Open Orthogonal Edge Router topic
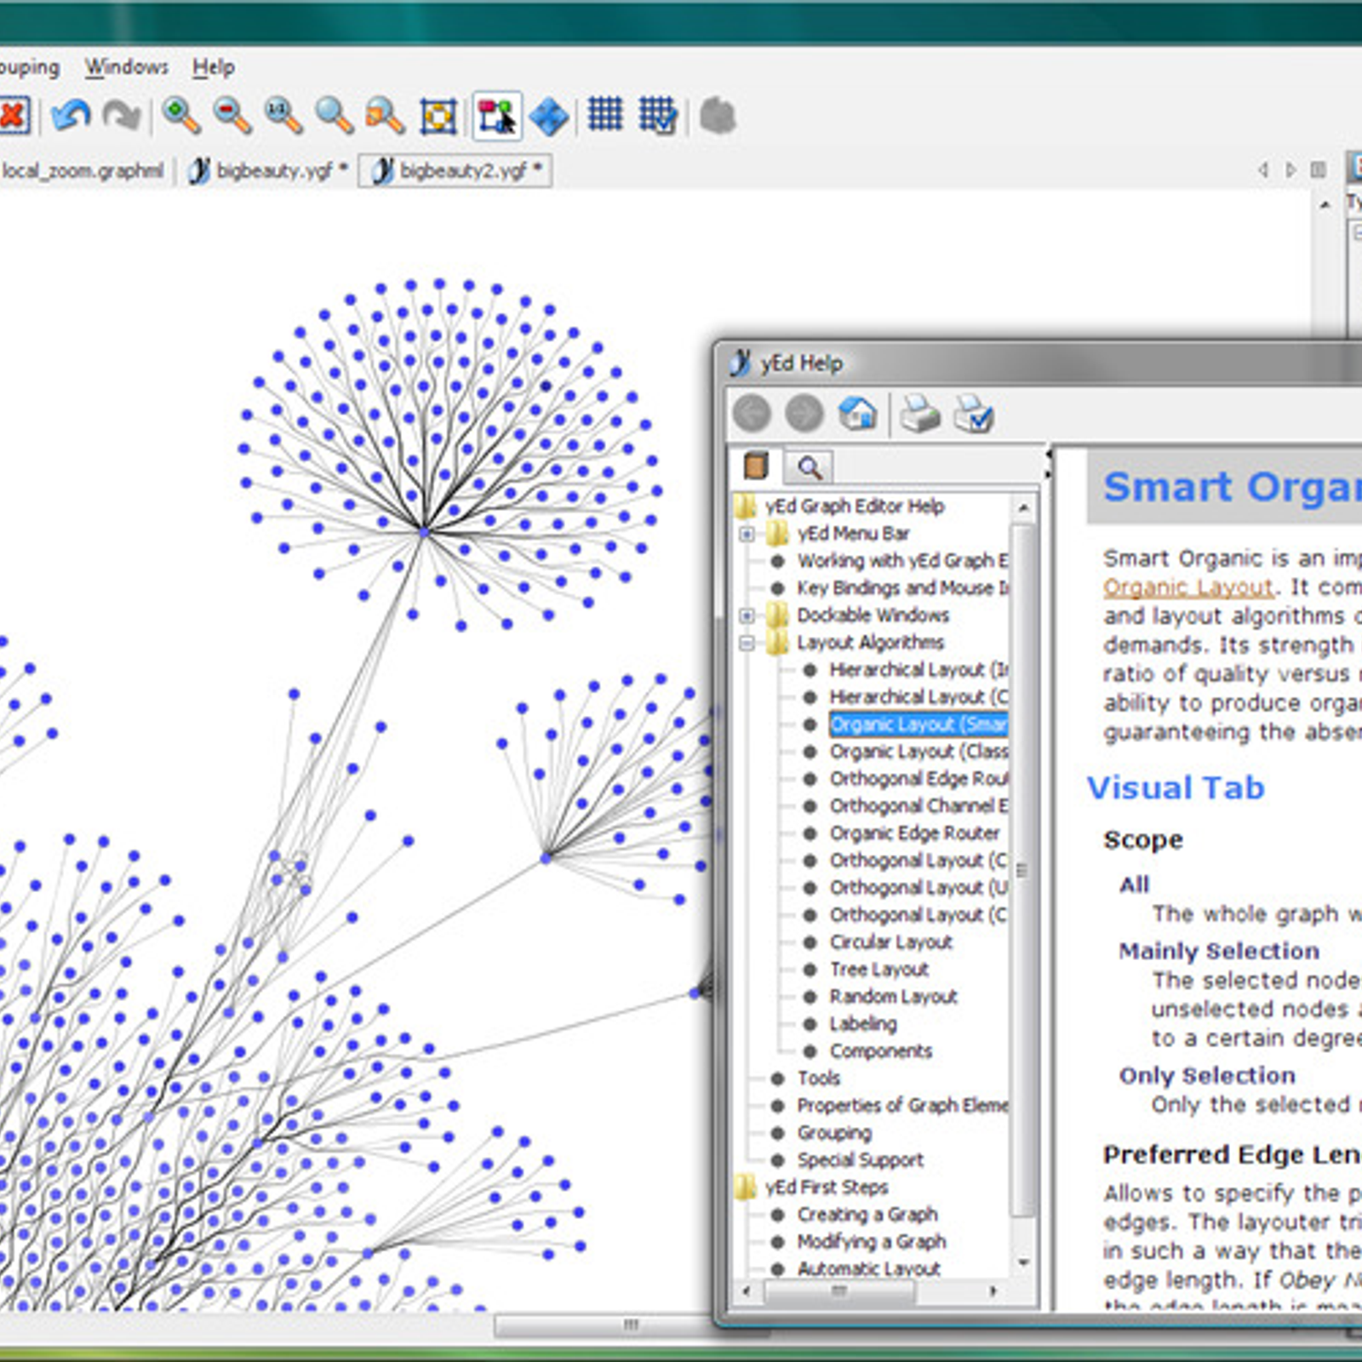 918,779
